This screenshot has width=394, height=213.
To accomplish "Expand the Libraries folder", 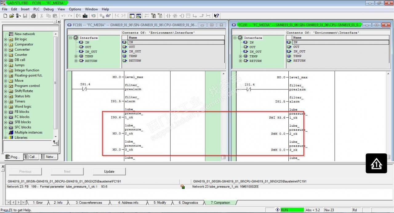I will pyautogui.click(x=6, y=138).
